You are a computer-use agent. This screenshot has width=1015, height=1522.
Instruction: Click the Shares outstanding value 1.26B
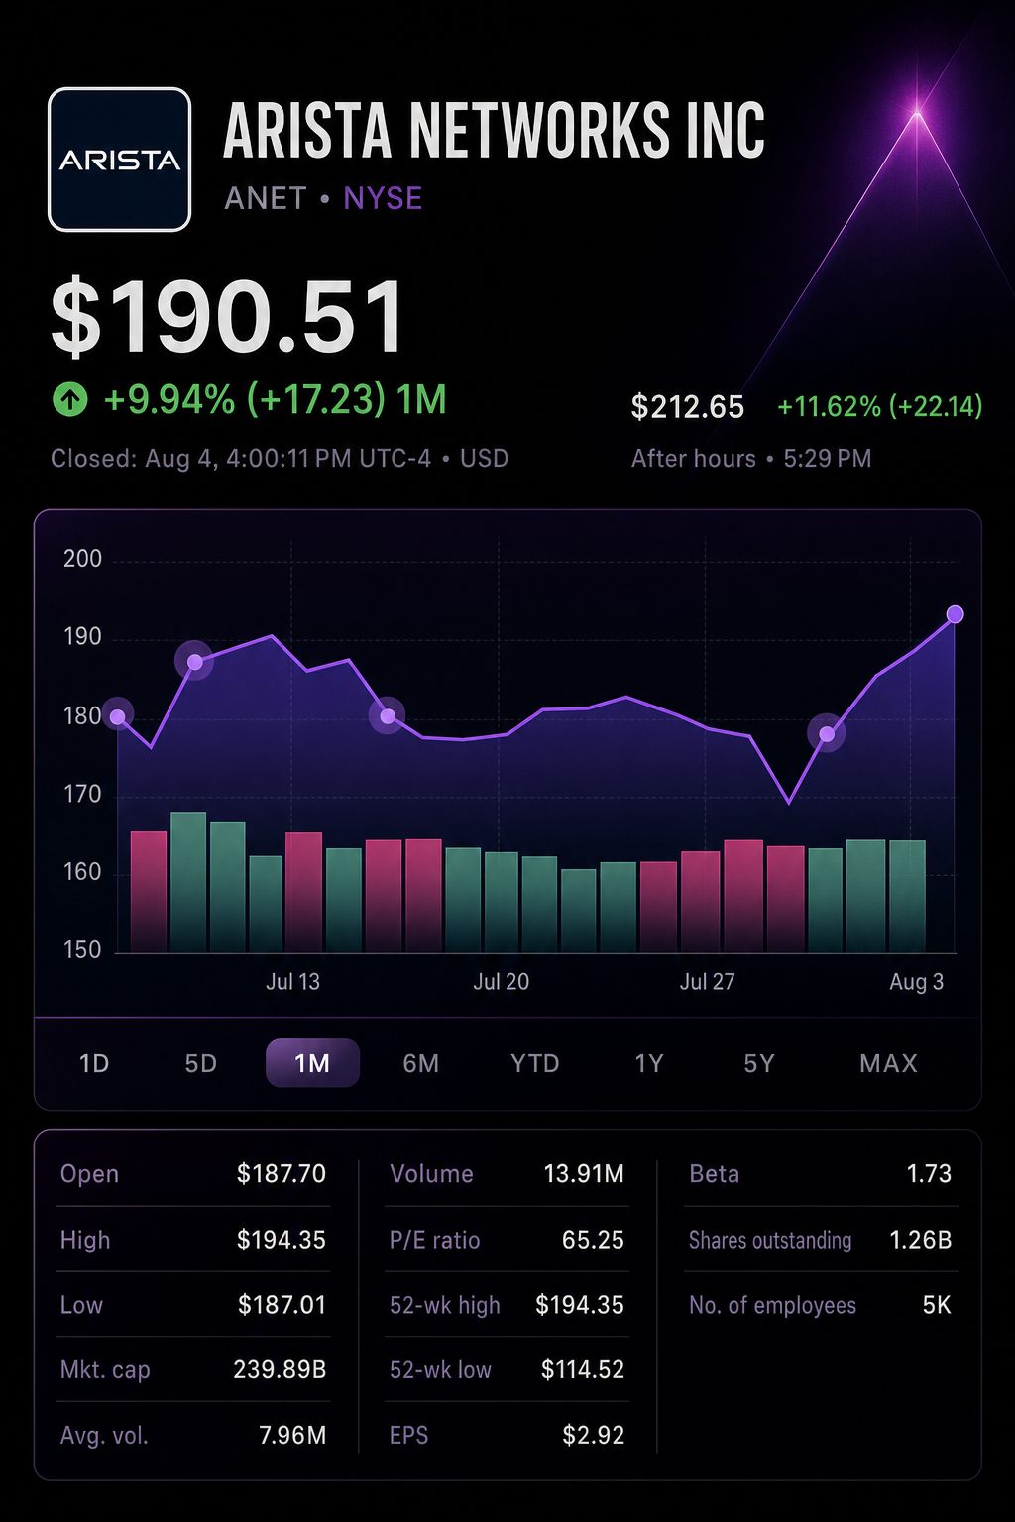point(921,1240)
